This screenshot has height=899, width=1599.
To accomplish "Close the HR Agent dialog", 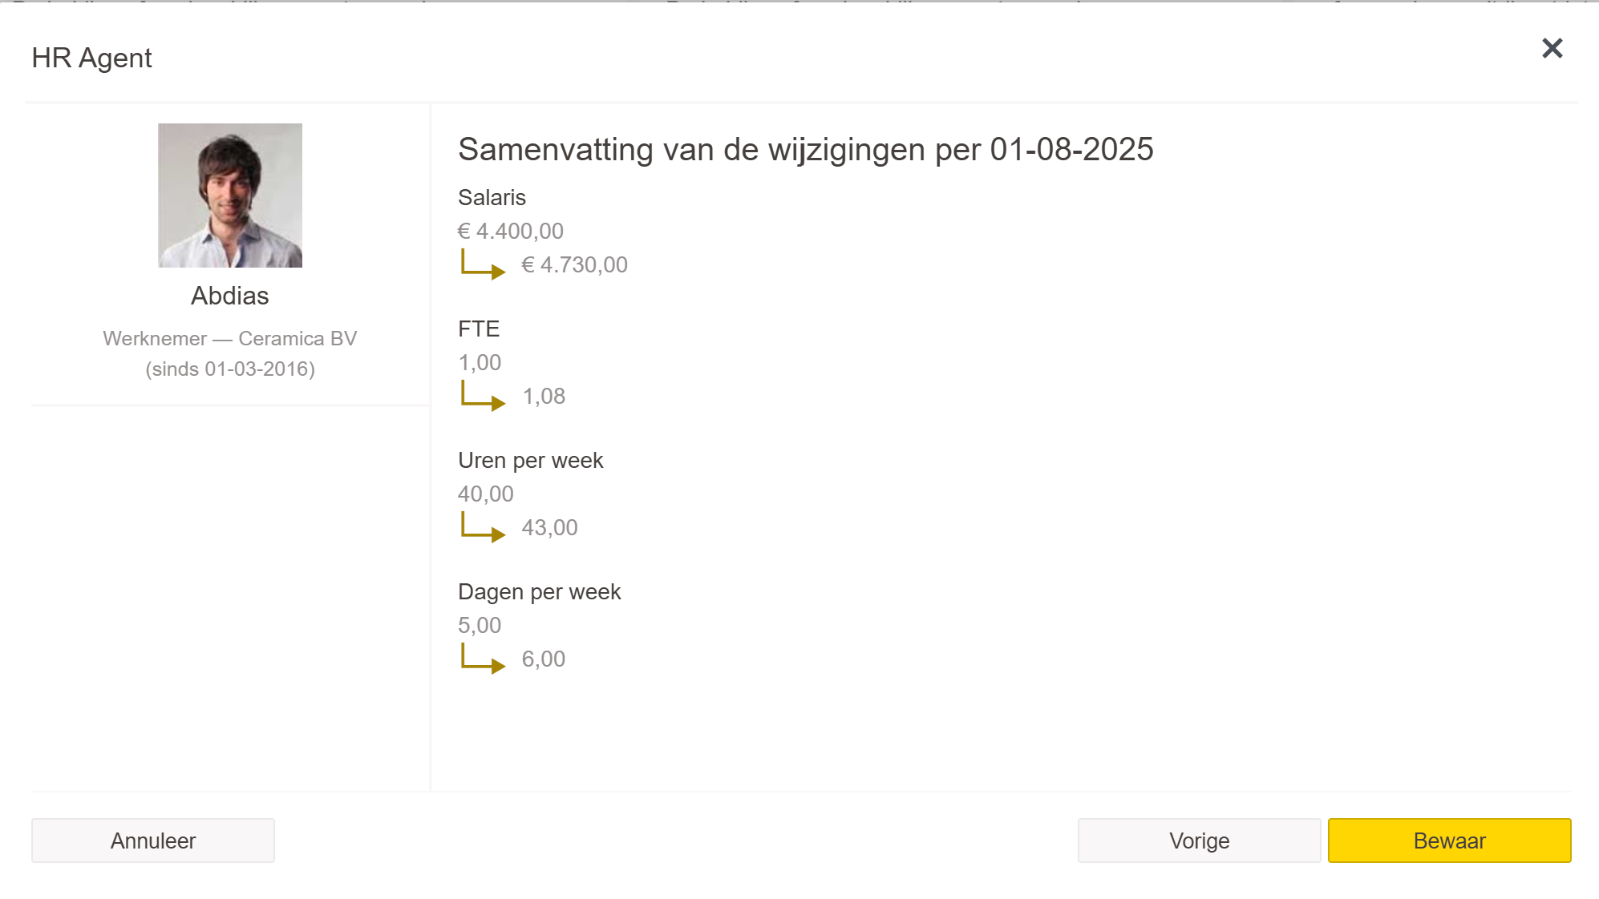I will 1552,49.
